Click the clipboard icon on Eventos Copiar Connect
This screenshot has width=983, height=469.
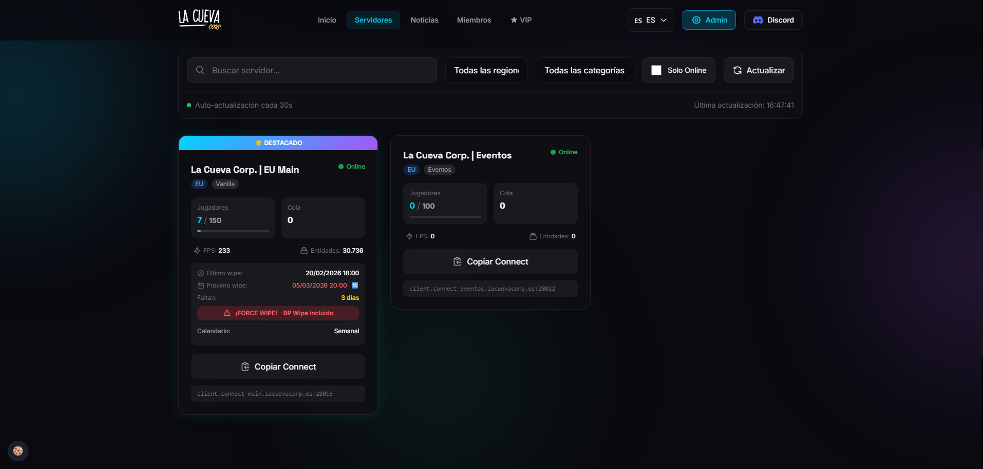[x=457, y=261]
